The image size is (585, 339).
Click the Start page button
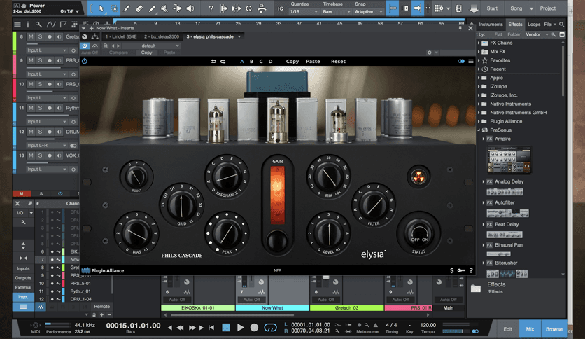[x=492, y=8]
